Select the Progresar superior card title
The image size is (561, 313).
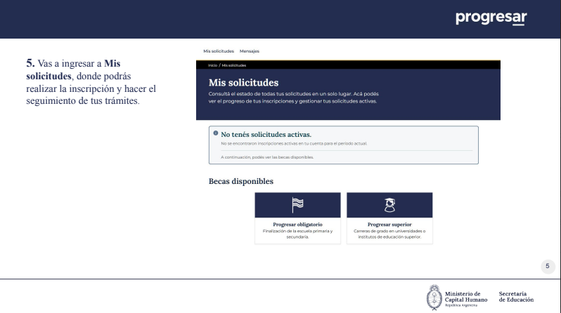coord(389,225)
